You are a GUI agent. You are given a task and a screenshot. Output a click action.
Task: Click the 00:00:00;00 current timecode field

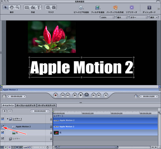point(16,97)
